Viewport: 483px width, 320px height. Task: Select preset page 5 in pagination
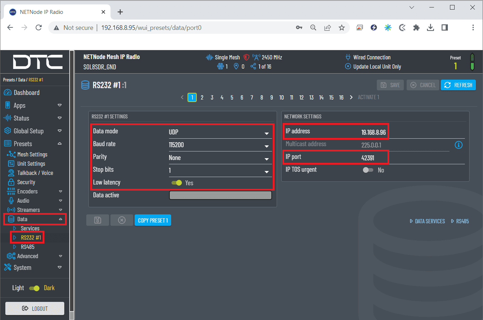(232, 97)
